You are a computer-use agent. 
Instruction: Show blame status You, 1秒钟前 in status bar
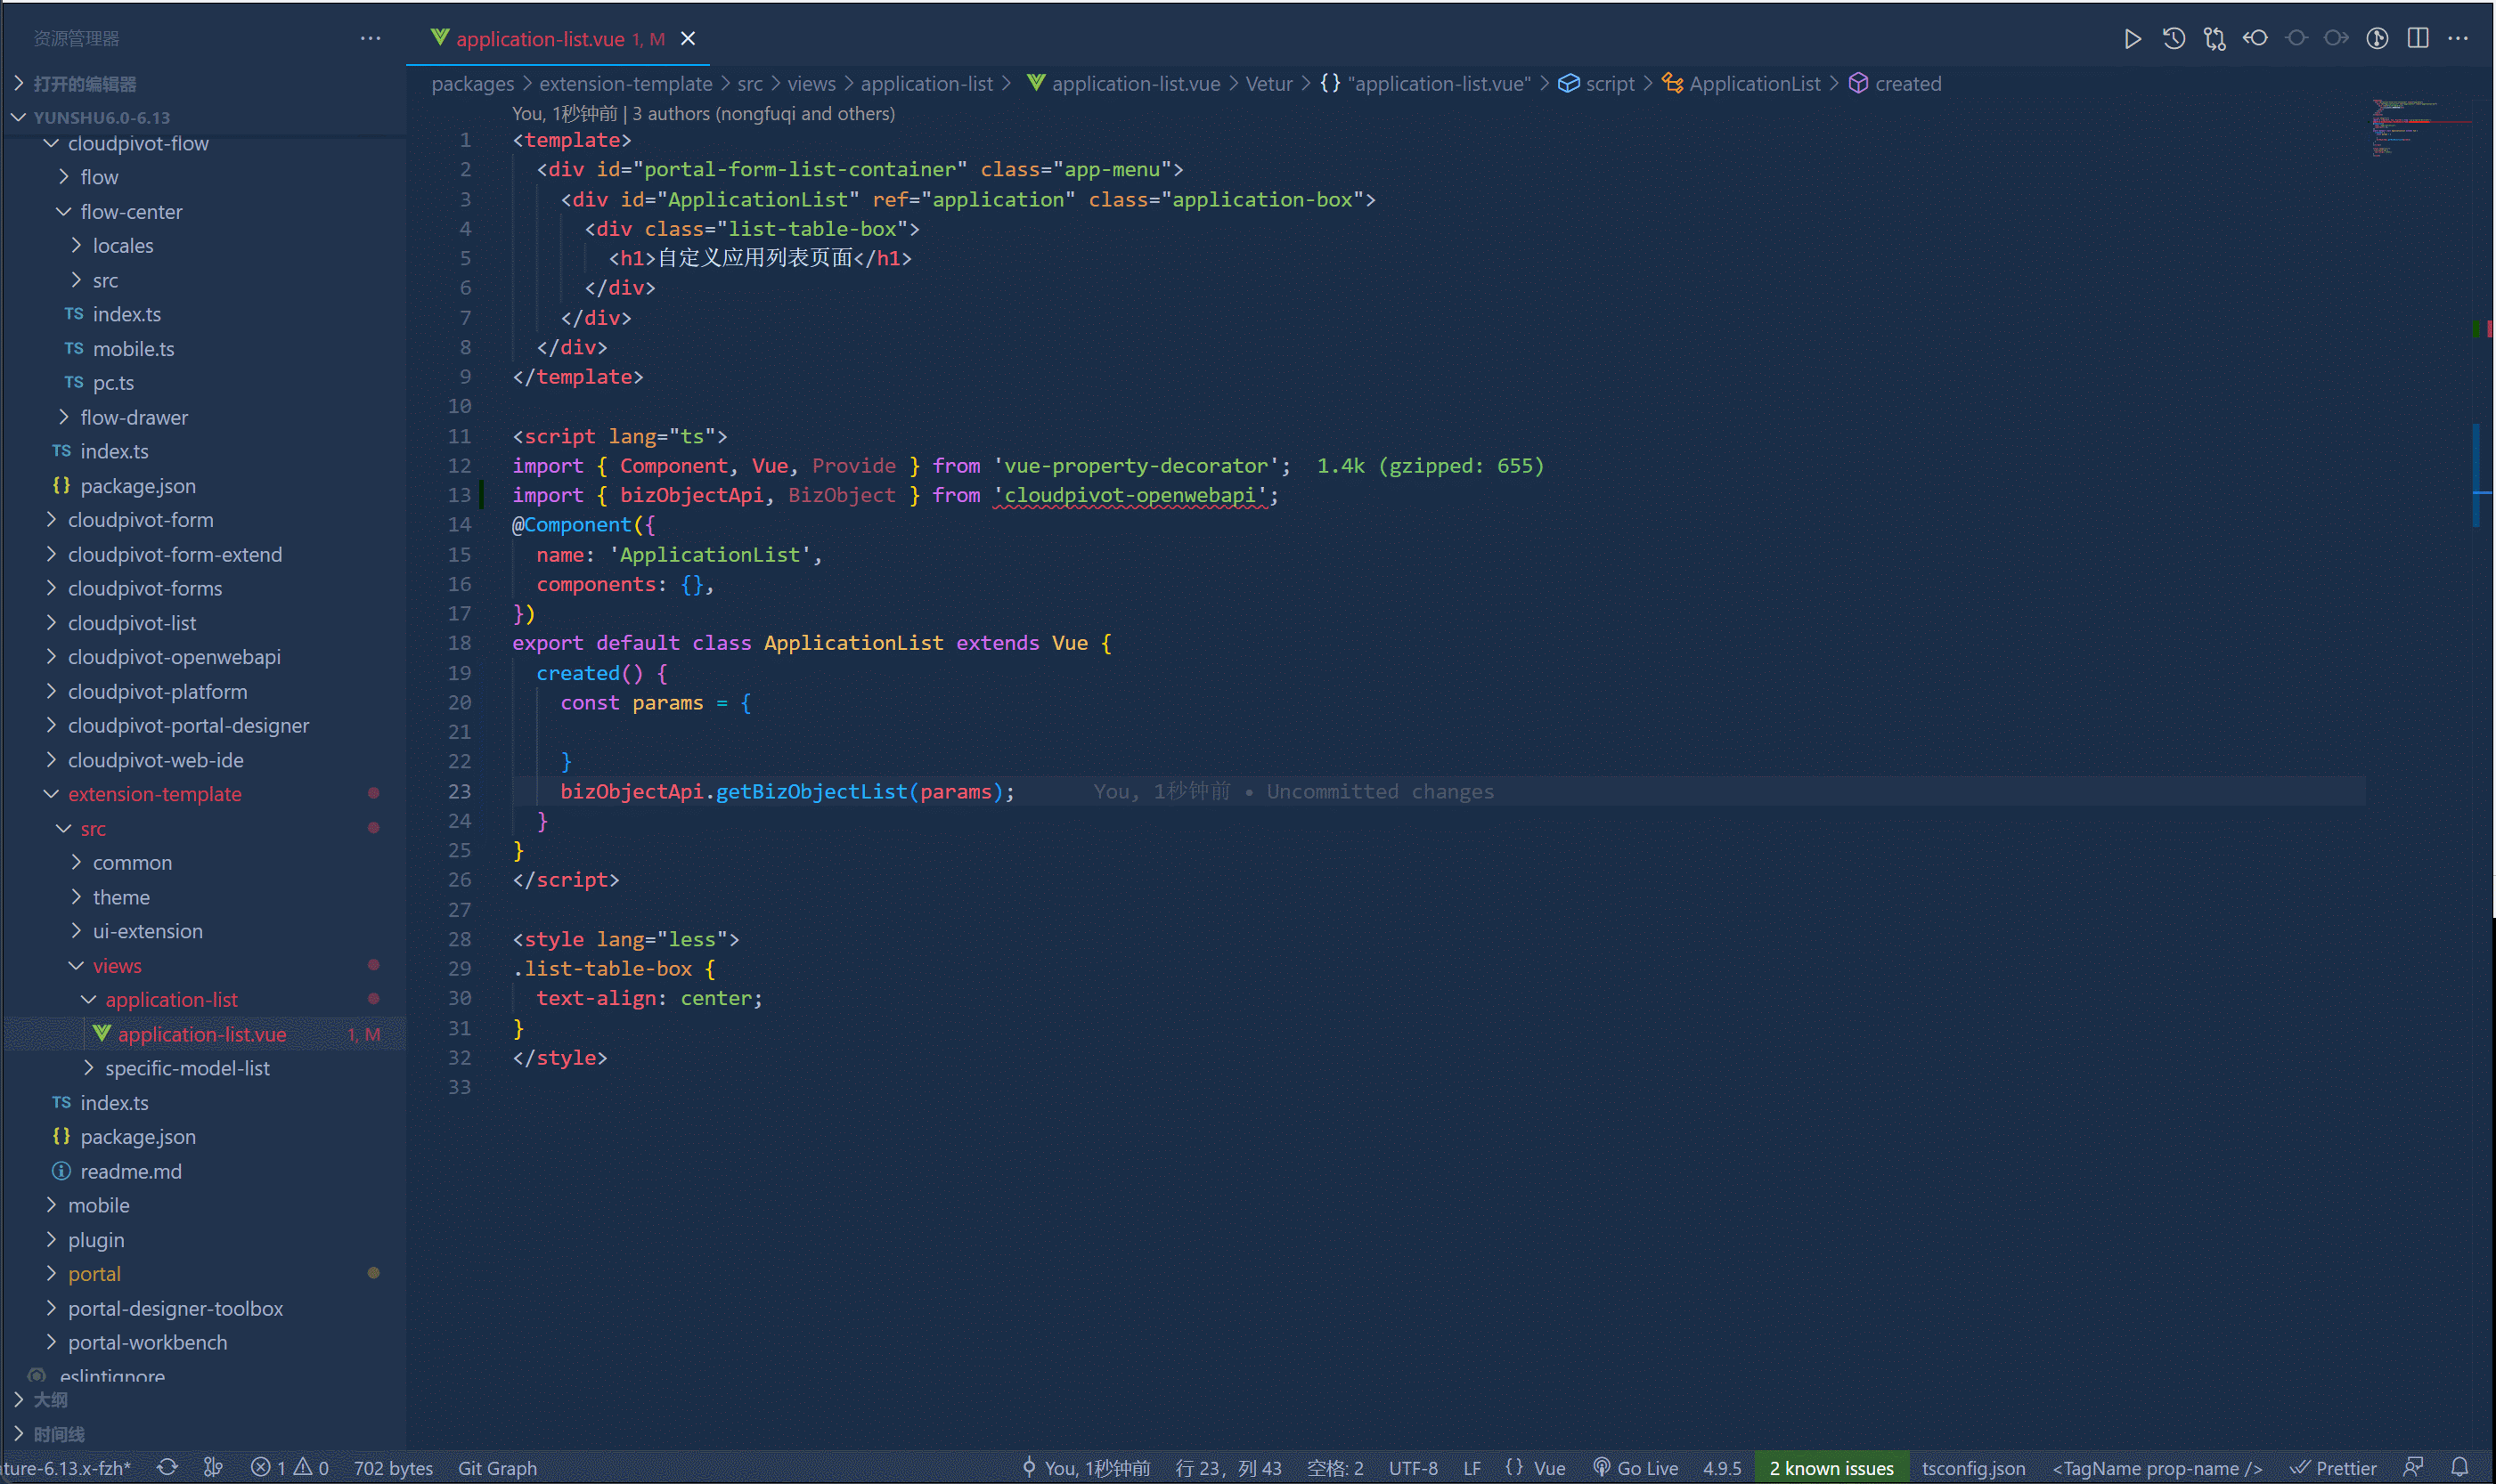[x=1086, y=1468]
